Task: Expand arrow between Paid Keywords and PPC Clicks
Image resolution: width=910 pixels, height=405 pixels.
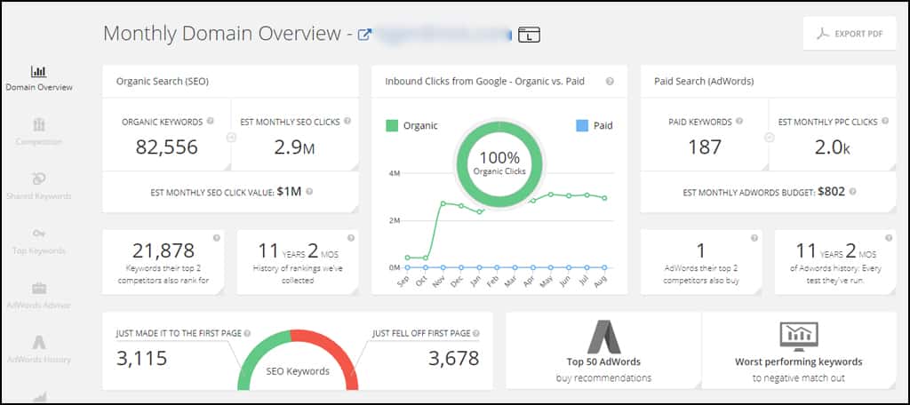Action: click(769, 138)
